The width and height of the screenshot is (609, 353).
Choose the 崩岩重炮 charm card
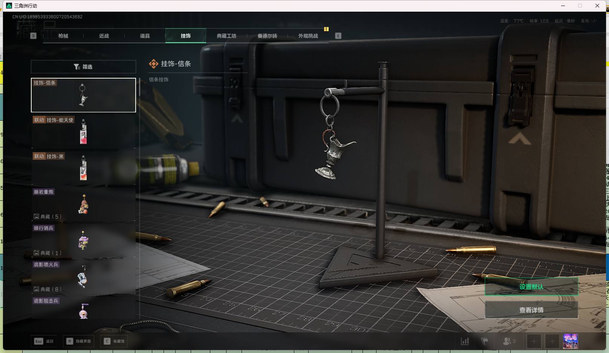pos(83,204)
